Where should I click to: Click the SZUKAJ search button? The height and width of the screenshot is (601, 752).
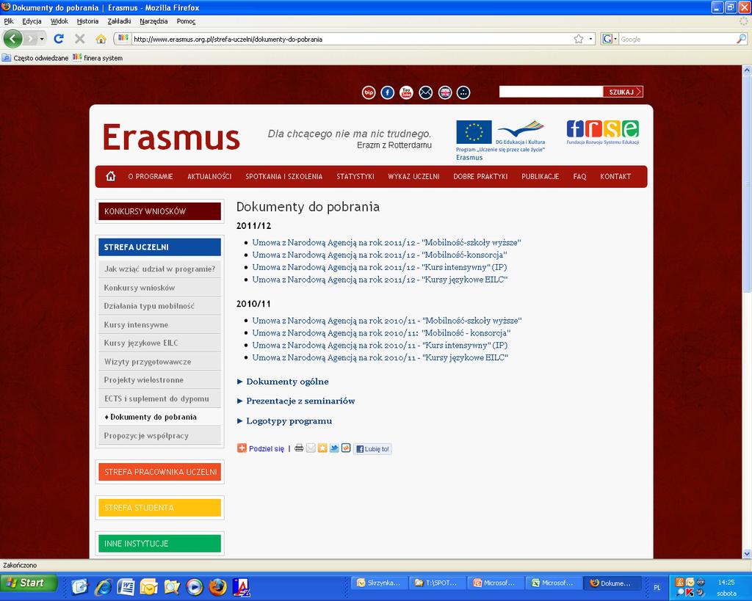click(x=623, y=92)
